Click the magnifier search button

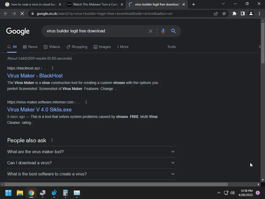point(173,31)
